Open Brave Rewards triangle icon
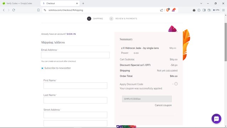 coord(173,10)
